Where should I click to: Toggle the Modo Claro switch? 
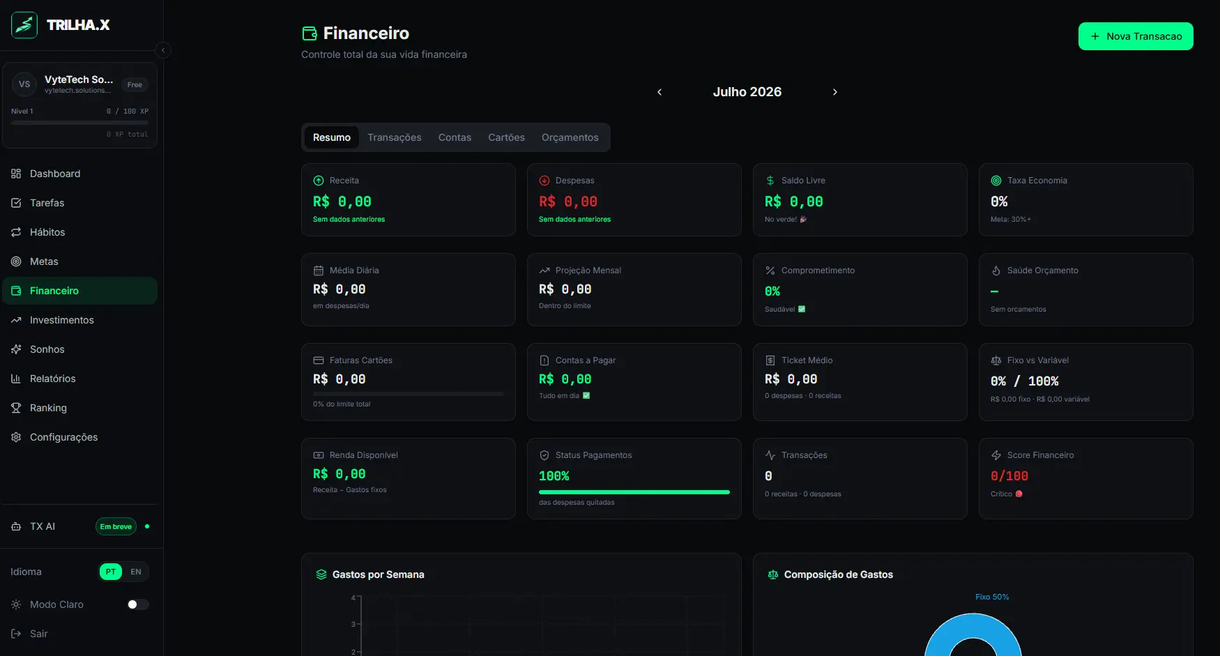point(138,604)
